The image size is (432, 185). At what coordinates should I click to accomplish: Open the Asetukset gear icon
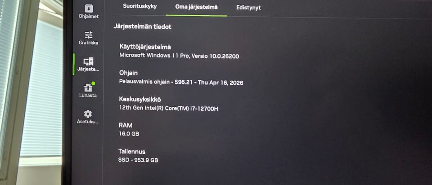click(88, 114)
